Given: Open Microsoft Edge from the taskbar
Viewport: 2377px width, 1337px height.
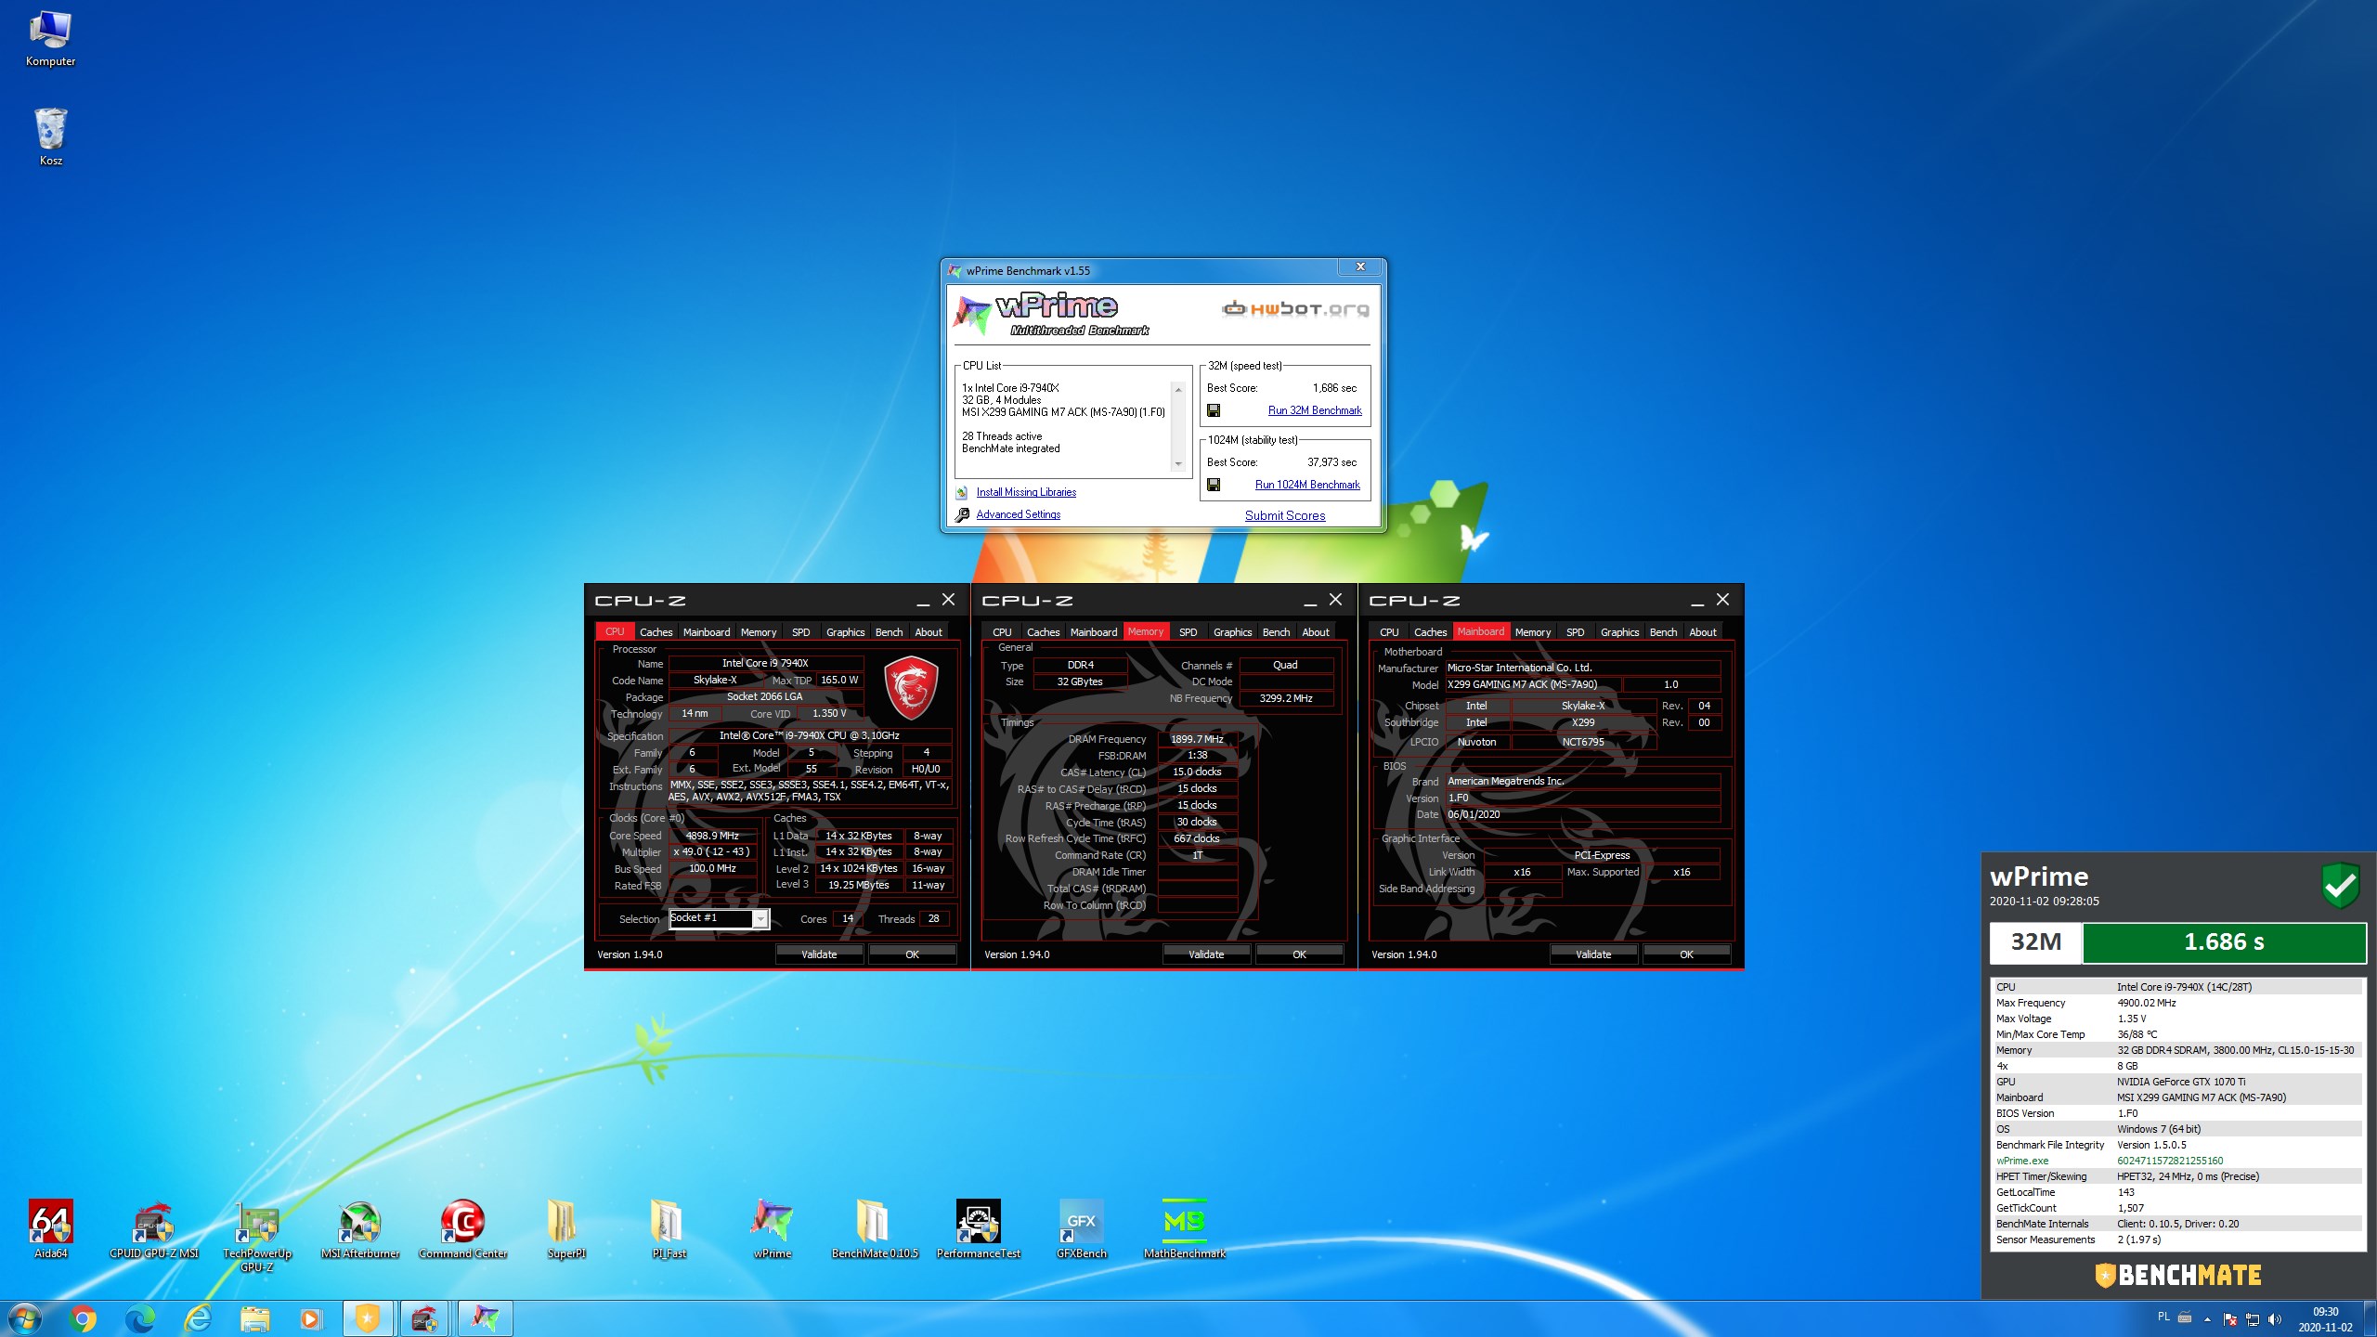Looking at the screenshot, I should point(140,1318).
